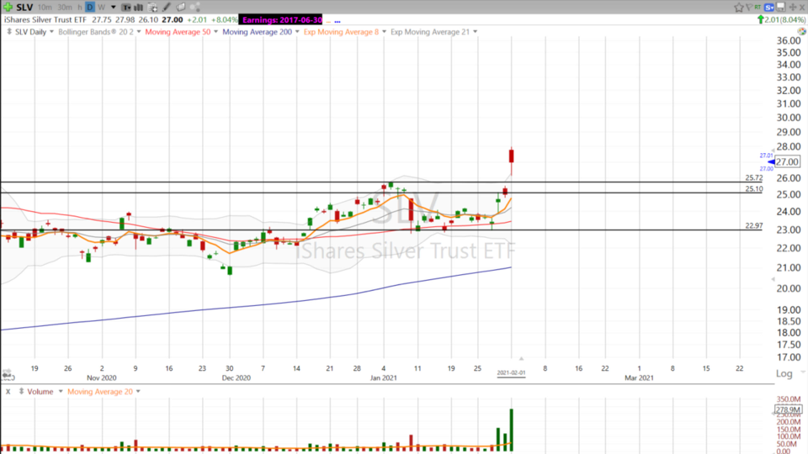Click the 278.9M volume value label
808x454 pixels.
788,409
